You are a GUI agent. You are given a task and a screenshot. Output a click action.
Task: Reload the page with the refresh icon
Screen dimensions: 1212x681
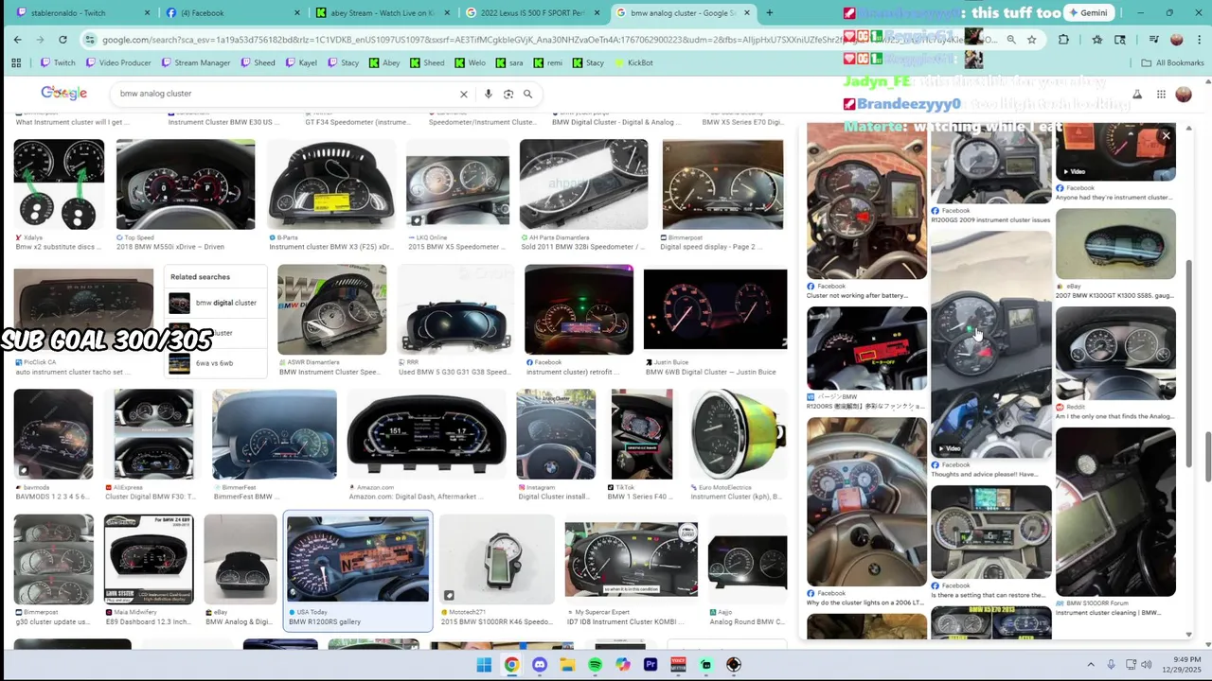click(62, 40)
